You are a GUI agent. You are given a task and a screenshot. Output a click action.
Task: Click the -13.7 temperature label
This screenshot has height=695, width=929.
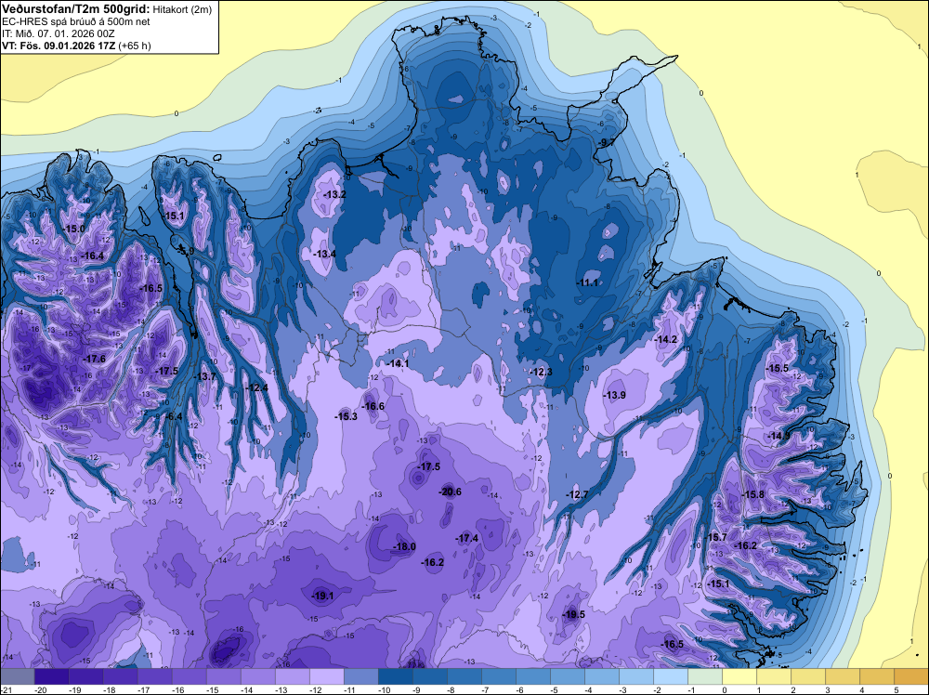[205, 377]
